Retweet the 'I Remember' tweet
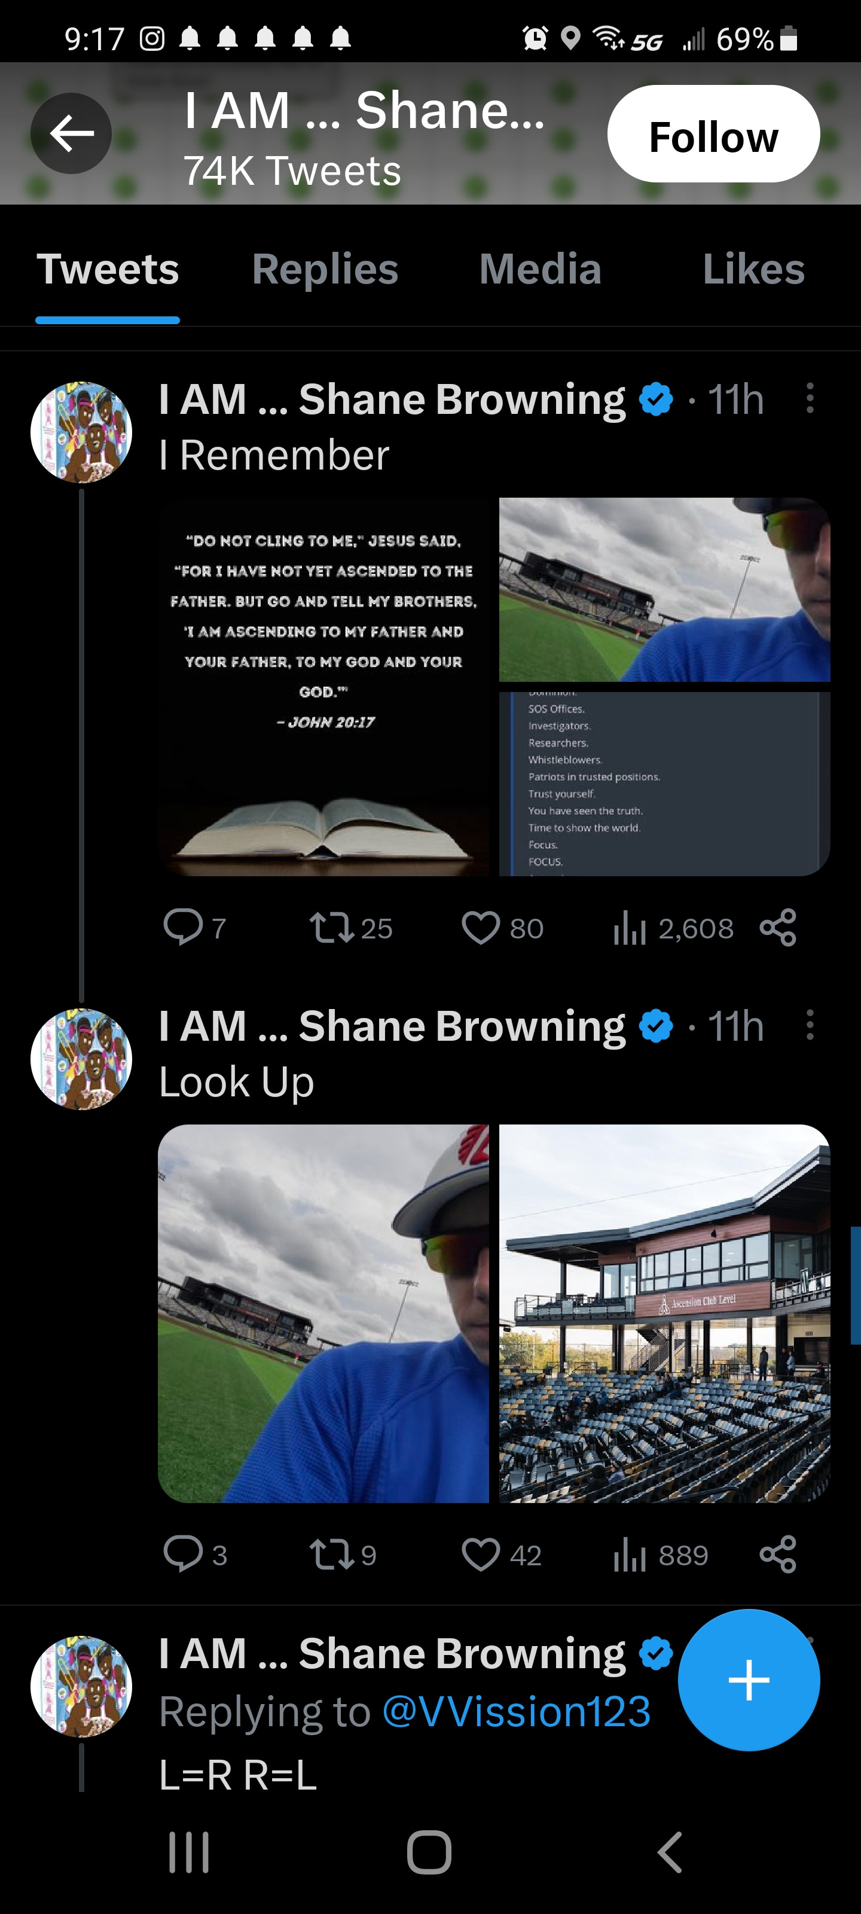Screen dimensions: 861x1914 [x=331, y=928]
